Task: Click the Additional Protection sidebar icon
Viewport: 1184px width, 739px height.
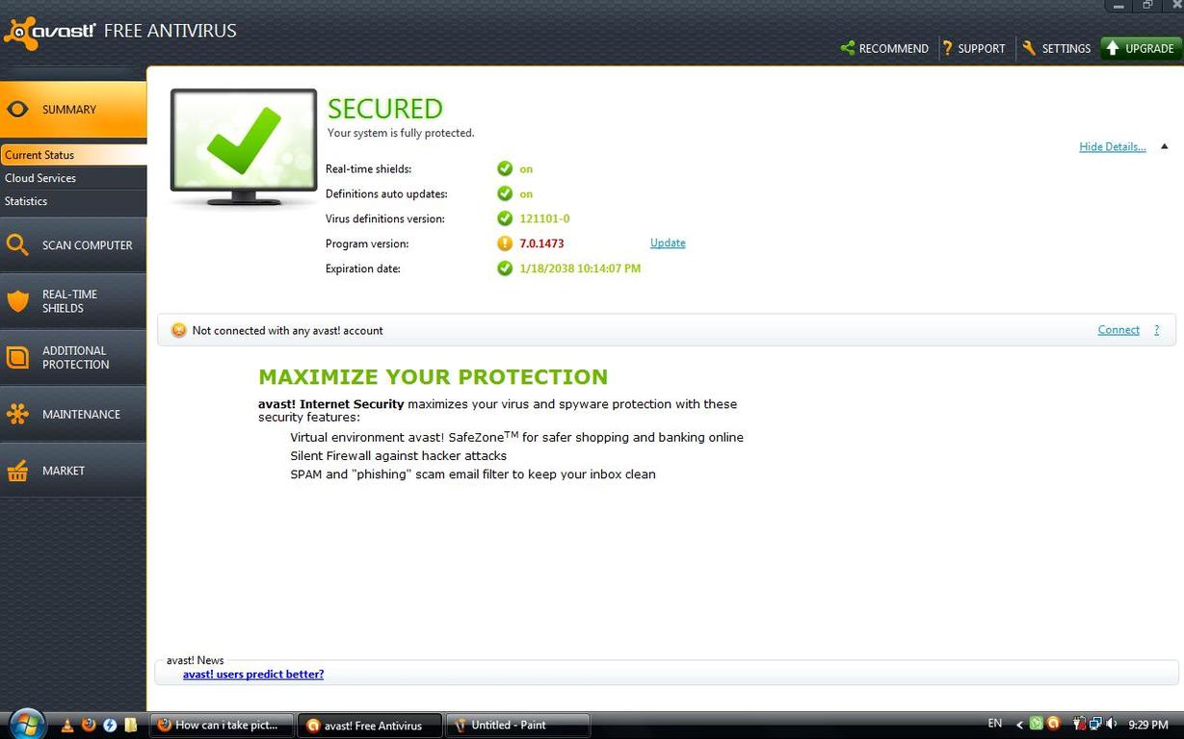Action: (17, 358)
